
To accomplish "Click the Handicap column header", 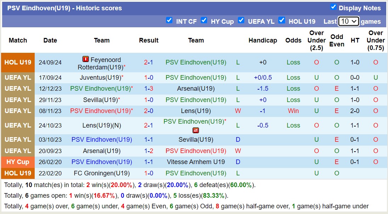I will coord(263,40).
